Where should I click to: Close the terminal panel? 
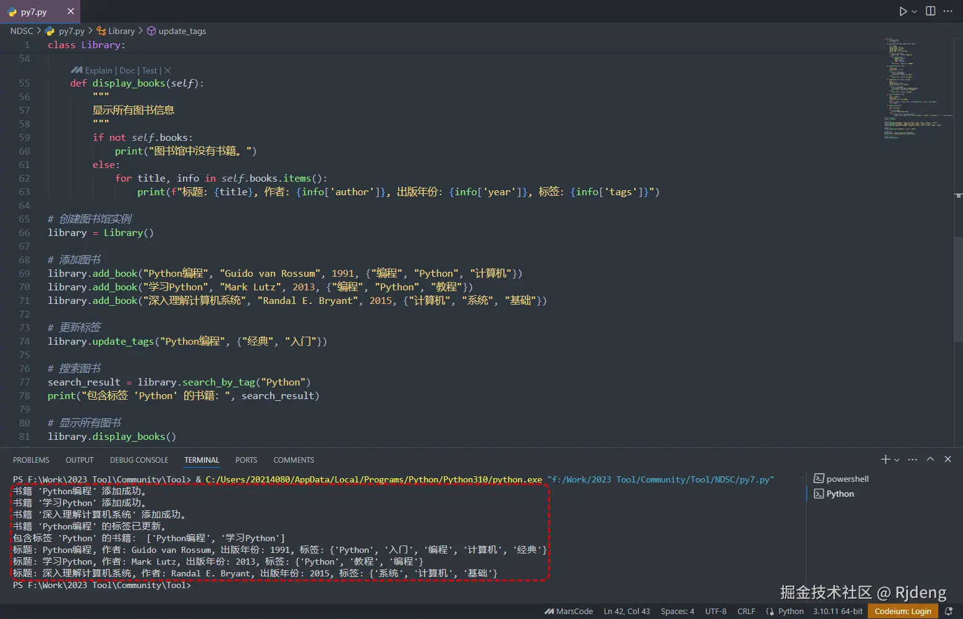948,460
